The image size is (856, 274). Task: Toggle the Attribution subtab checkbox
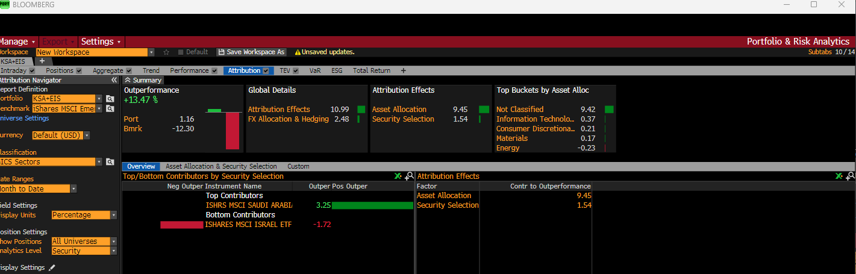[266, 70]
